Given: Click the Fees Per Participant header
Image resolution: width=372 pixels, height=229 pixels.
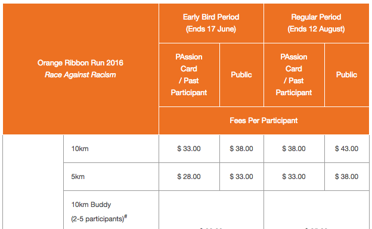Looking at the screenshot, I should pos(264,121).
